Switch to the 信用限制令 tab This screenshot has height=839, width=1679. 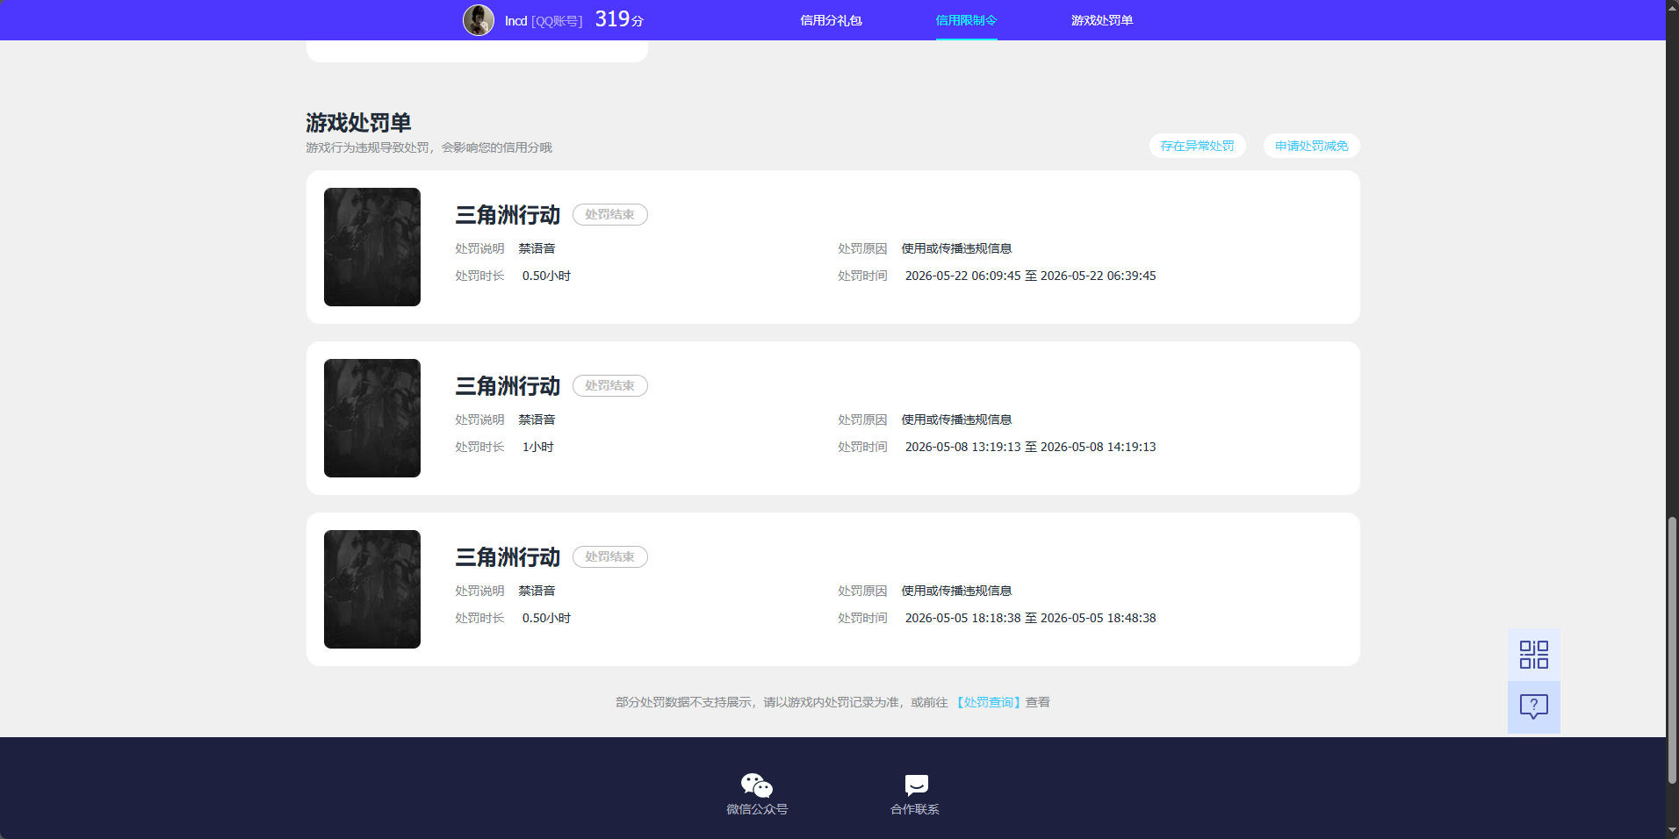[x=966, y=20]
